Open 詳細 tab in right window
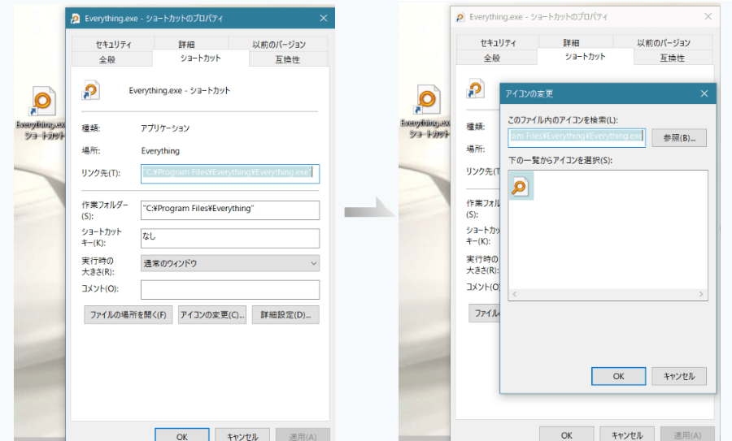732x441 pixels. (x=570, y=42)
